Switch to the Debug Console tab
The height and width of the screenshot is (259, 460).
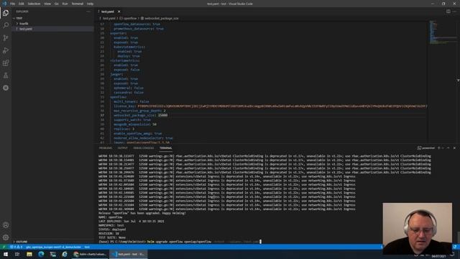coord(144,148)
